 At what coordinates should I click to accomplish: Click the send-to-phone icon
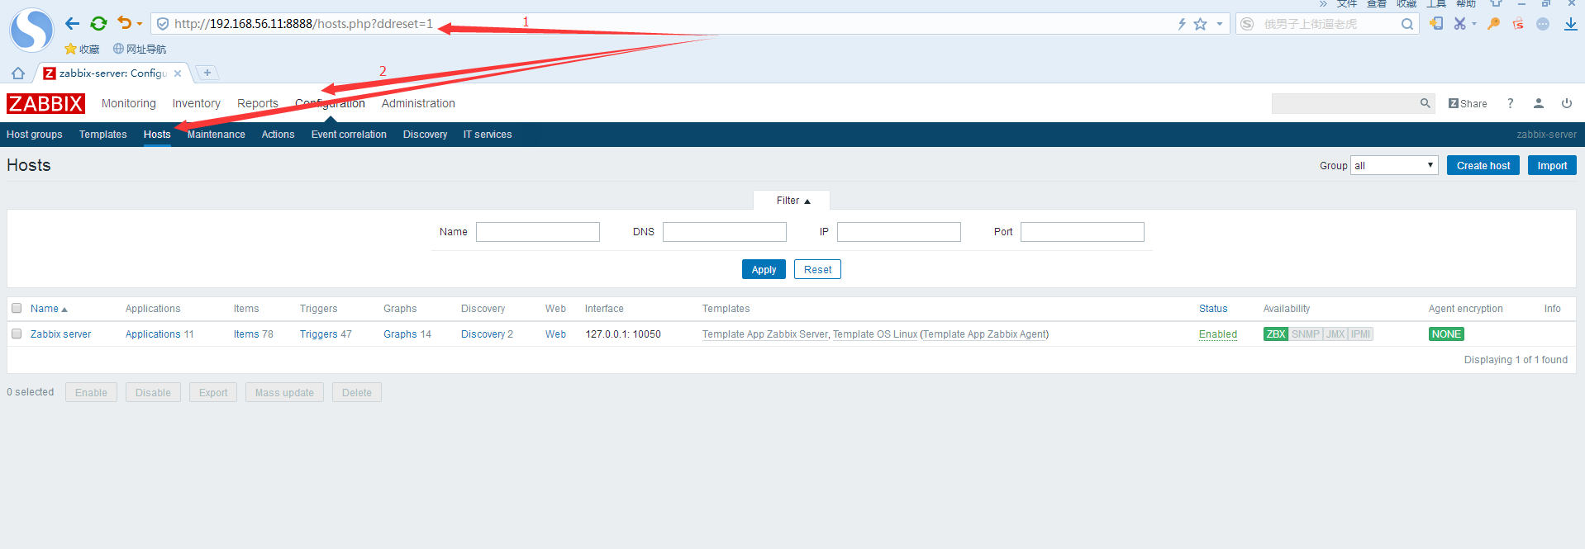click(x=1436, y=24)
